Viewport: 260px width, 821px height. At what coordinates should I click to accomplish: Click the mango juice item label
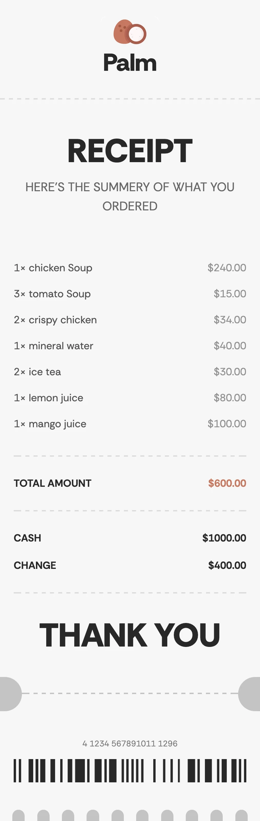coord(50,424)
